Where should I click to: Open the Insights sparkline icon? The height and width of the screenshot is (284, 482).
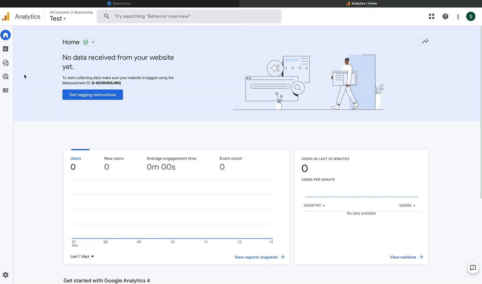tap(426, 41)
